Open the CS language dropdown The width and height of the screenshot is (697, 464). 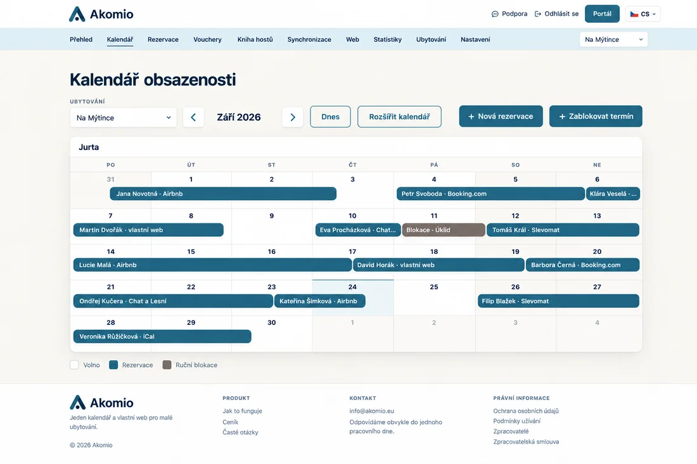click(643, 14)
